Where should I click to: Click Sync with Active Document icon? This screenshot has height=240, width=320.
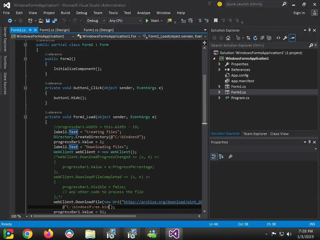click(x=248, y=38)
